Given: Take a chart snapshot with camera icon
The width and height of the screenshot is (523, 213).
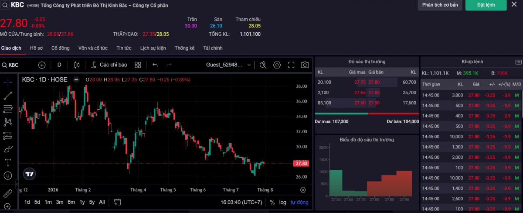Looking at the screenshot, I should [305, 65].
